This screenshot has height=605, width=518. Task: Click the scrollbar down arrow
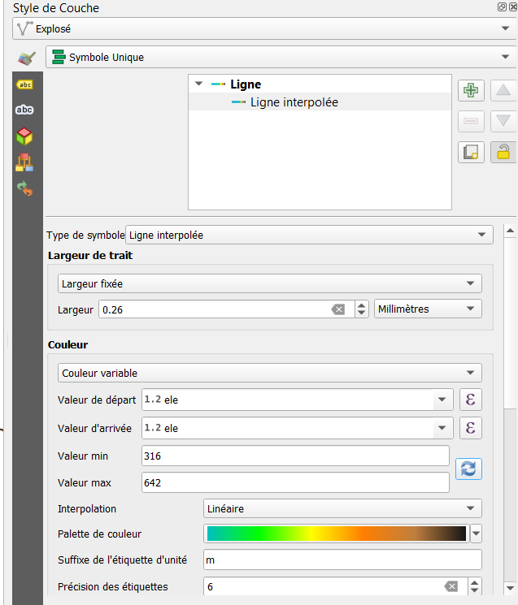510,589
